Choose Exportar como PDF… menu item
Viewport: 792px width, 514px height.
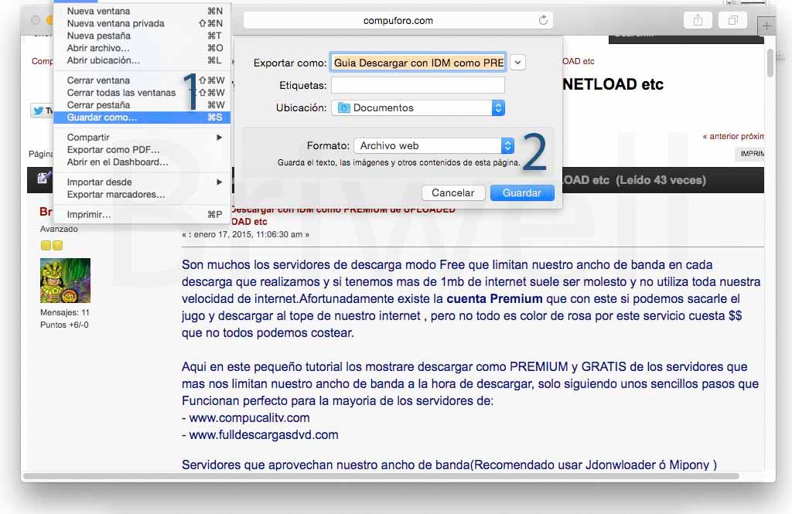(143, 149)
